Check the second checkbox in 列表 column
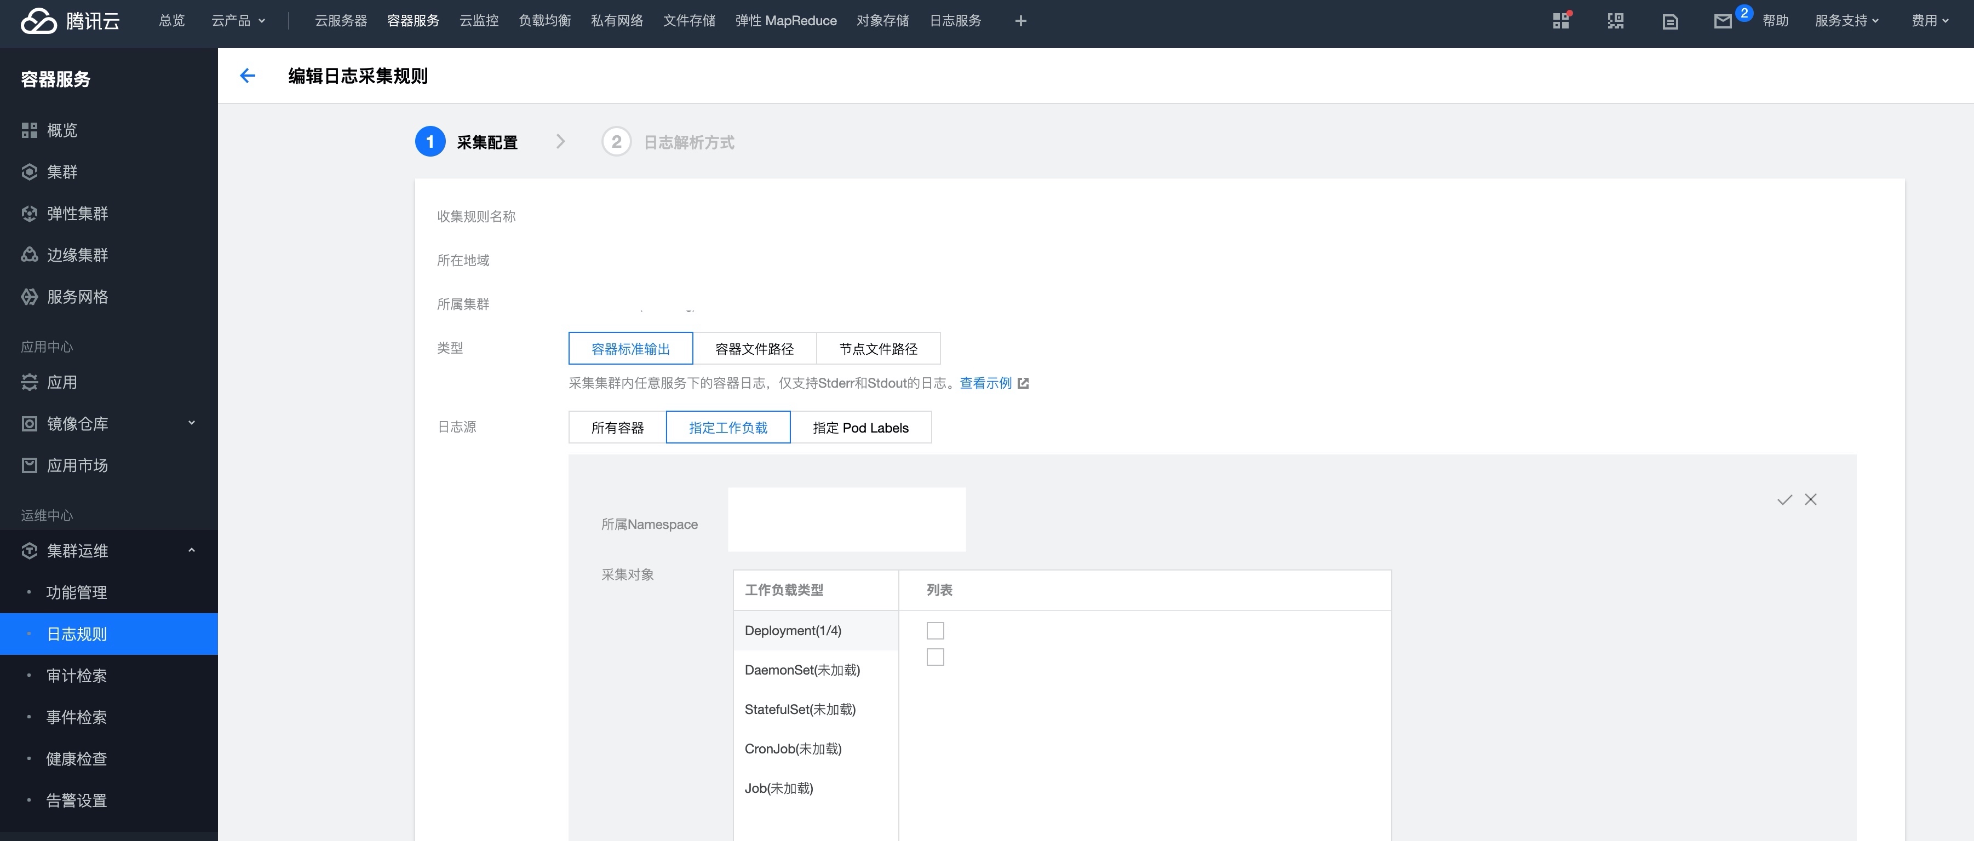The width and height of the screenshot is (1974, 841). (935, 656)
